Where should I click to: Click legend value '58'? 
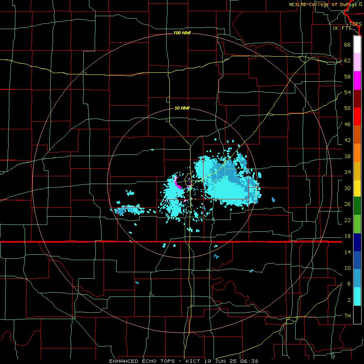tap(347, 76)
